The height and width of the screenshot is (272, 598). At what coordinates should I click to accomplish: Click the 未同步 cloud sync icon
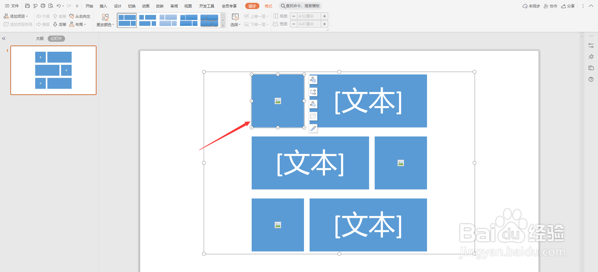click(531, 6)
